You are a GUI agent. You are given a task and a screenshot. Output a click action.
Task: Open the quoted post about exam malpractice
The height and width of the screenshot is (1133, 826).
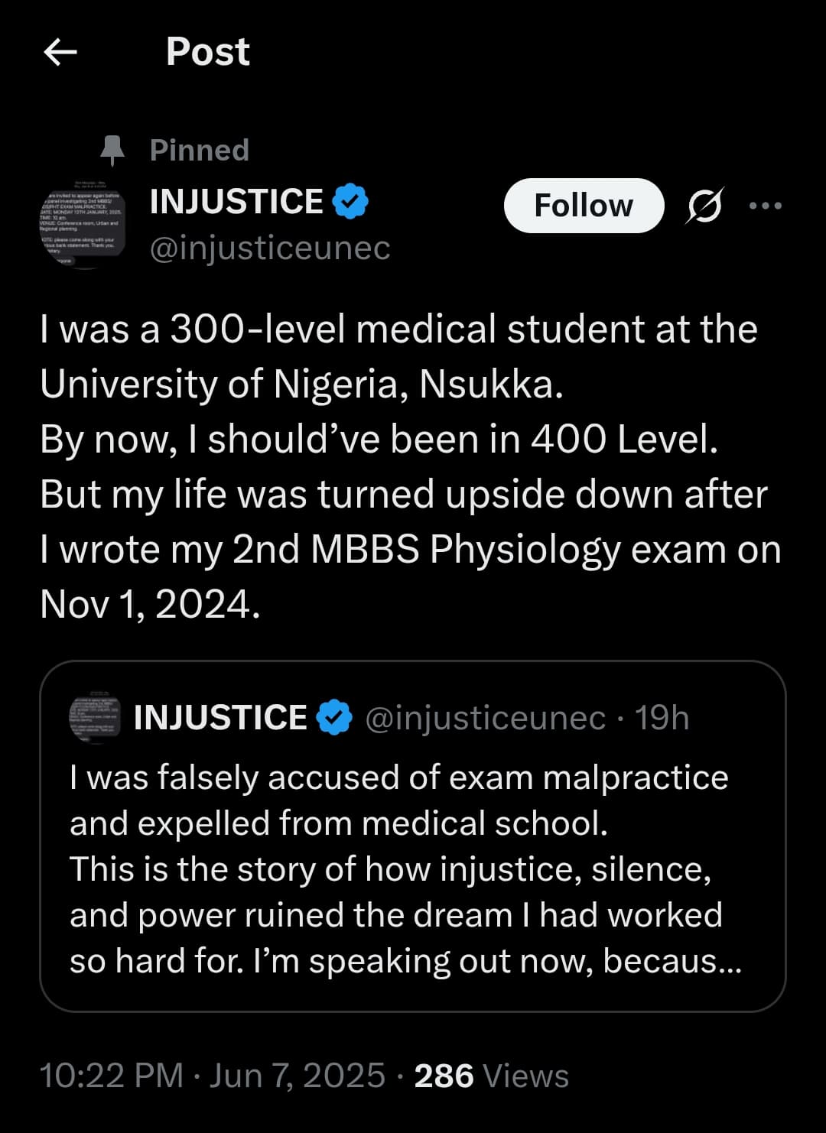click(x=412, y=868)
